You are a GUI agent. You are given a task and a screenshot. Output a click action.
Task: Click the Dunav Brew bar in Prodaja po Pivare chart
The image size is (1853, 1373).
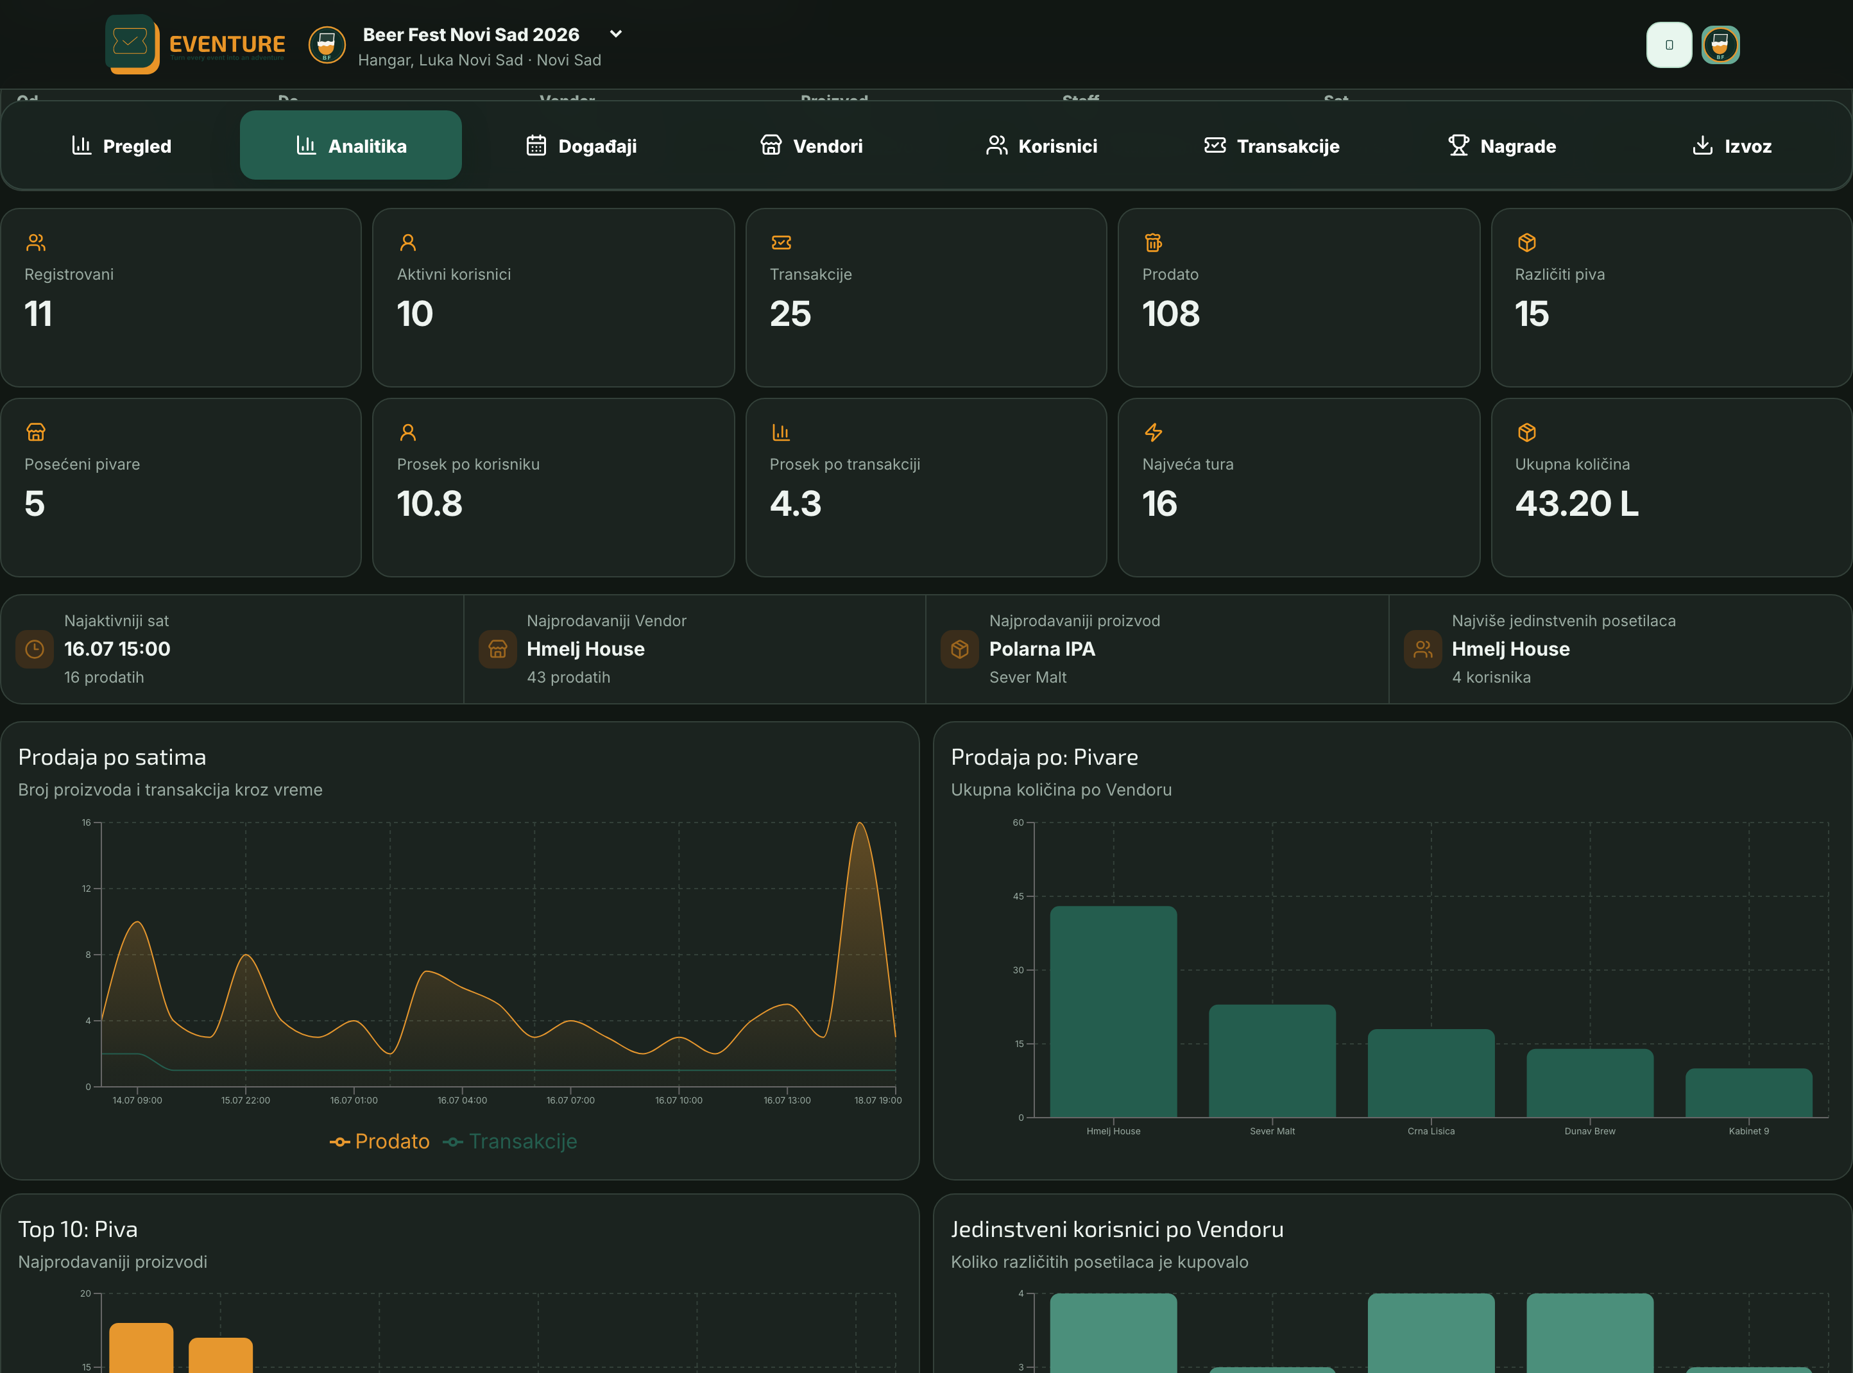coord(1589,1083)
